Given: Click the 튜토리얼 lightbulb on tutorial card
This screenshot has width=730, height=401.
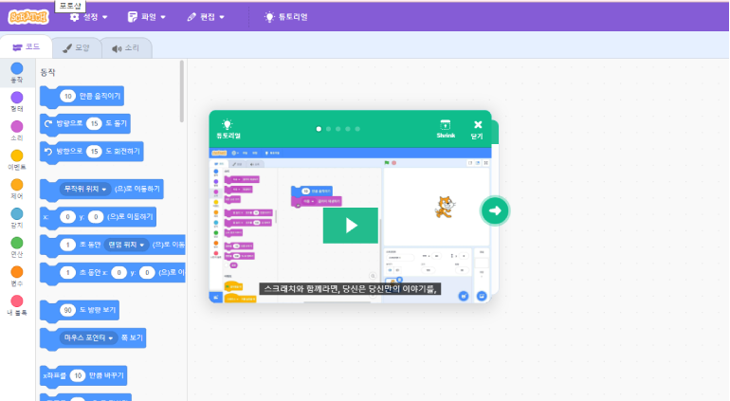Looking at the screenshot, I should (228, 129).
